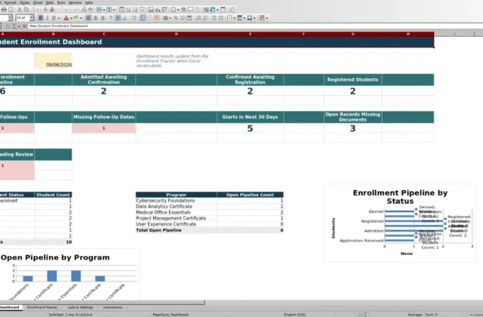
Task: Click the Insert Chart icon
Action: point(158,10)
